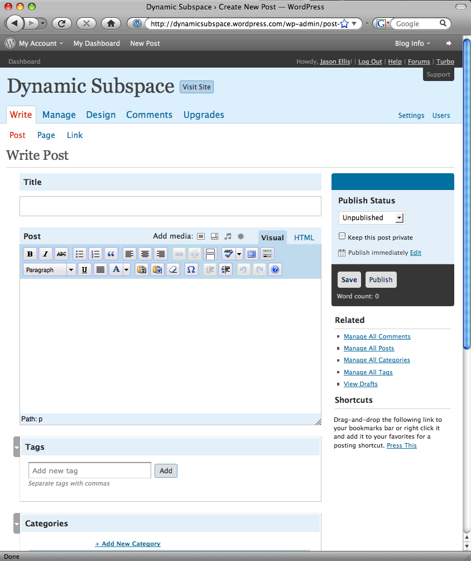Toggle bold formatting in the post editor
The image size is (471, 561).
pyautogui.click(x=30, y=254)
